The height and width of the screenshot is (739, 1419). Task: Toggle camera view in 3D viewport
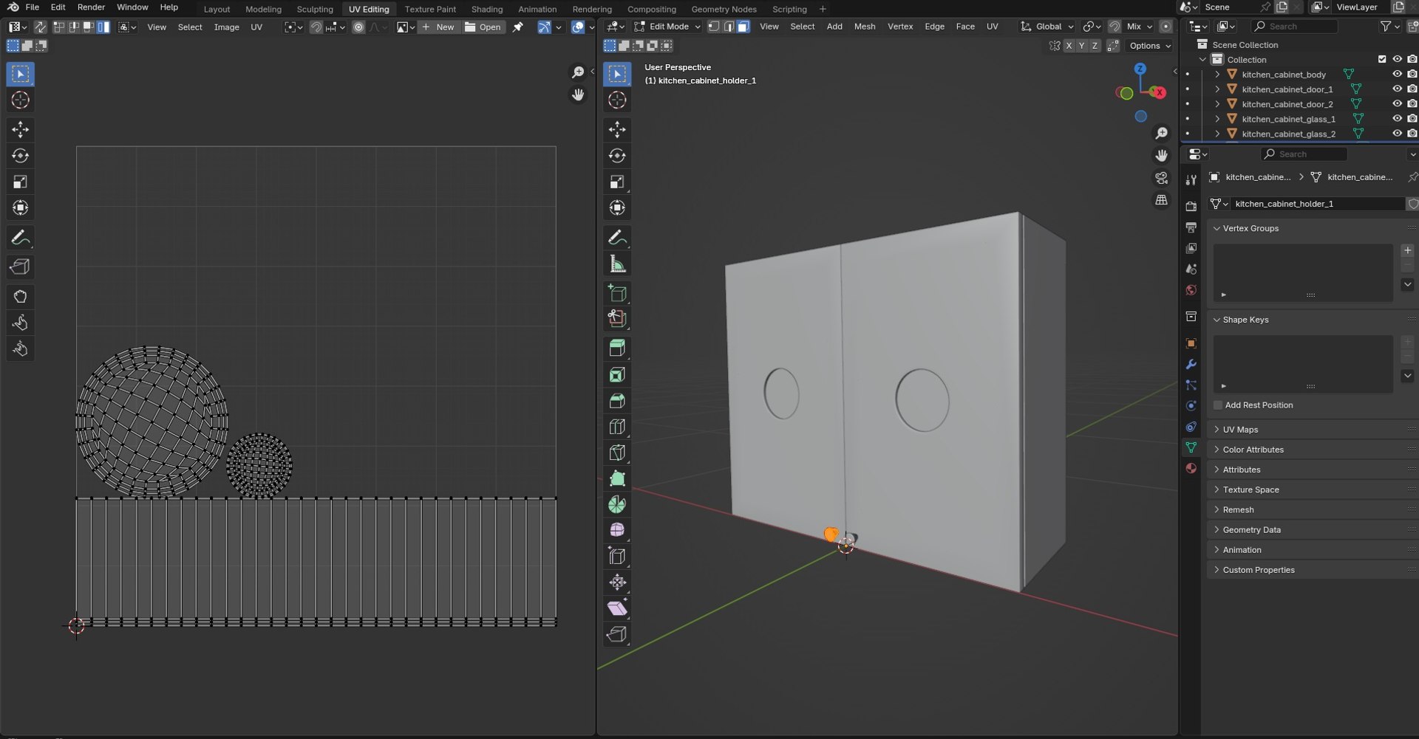click(x=1162, y=179)
